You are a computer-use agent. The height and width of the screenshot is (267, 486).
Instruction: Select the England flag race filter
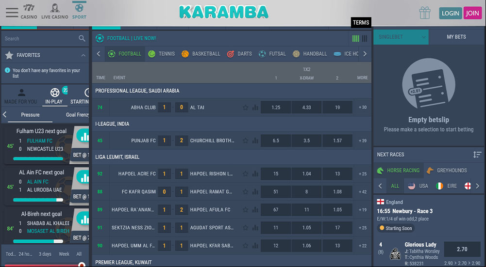pyautogui.click(x=468, y=186)
